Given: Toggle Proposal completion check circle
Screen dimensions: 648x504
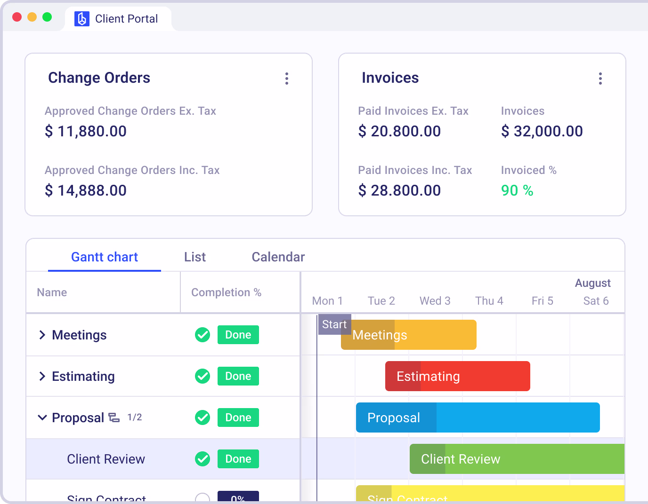Looking at the screenshot, I should click(202, 417).
